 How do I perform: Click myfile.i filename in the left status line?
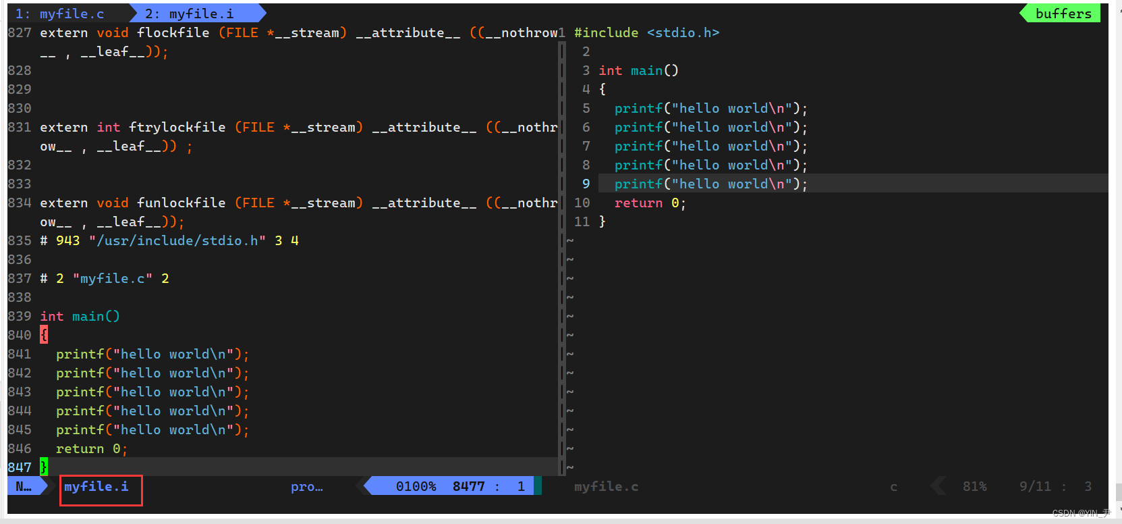tap(96, 486)
